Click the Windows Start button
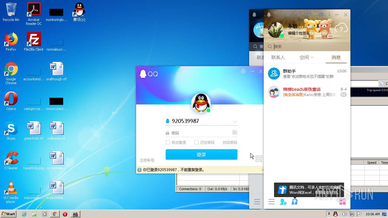This screenshot has height=218, width=388. coord(8,214)
